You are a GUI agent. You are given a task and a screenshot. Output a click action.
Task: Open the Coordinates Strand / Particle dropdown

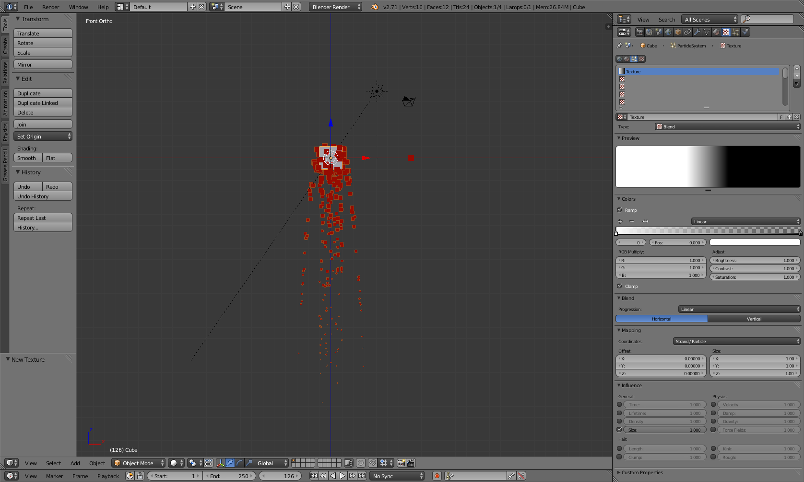(737, 341)
